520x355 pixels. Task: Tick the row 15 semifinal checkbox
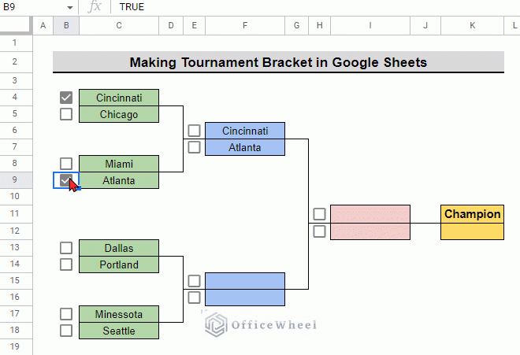[194, 281]
